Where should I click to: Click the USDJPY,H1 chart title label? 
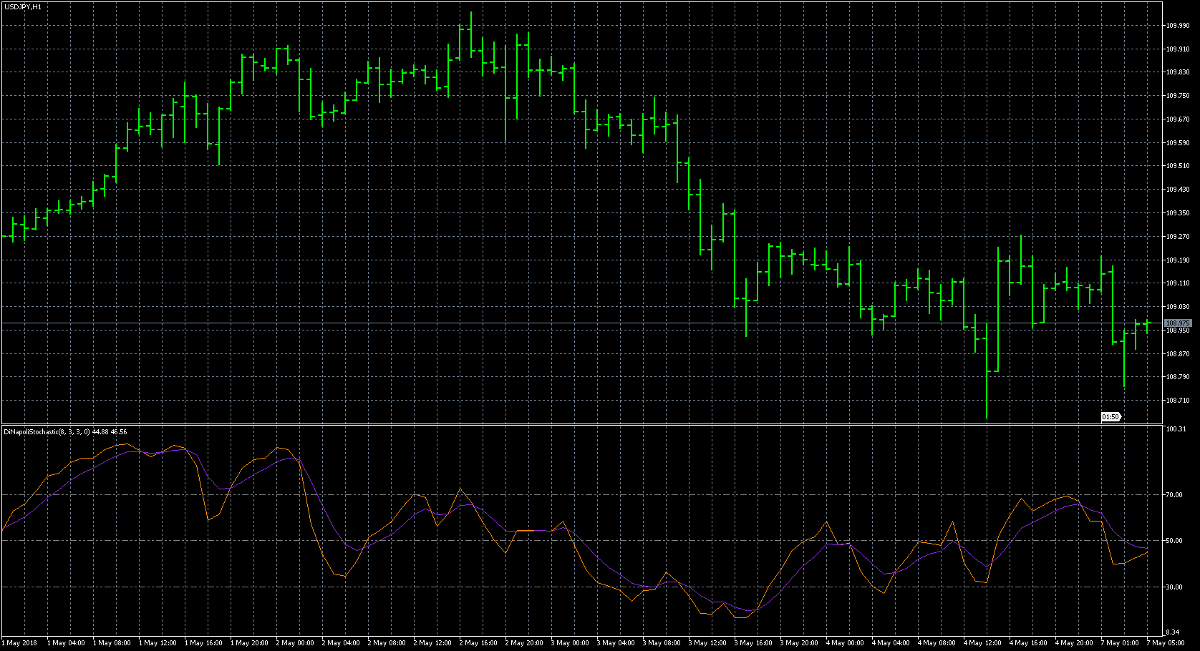click(22, 6)
